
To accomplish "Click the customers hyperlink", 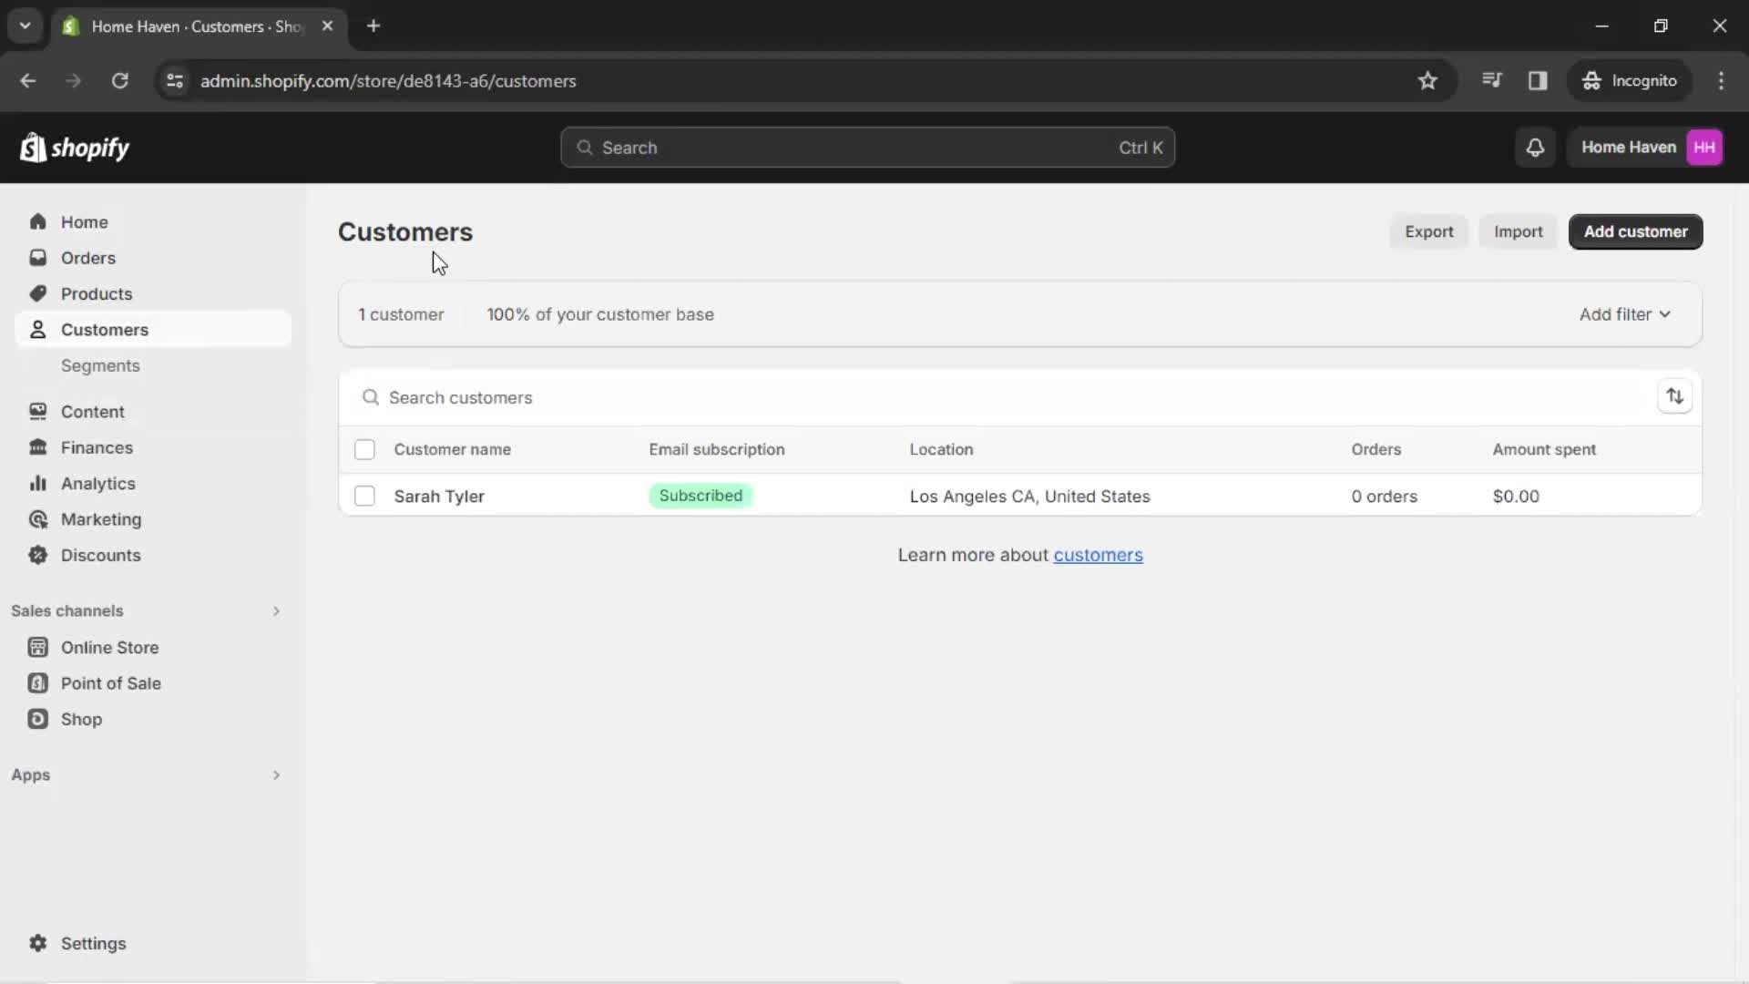I will tap(1098, 554).
